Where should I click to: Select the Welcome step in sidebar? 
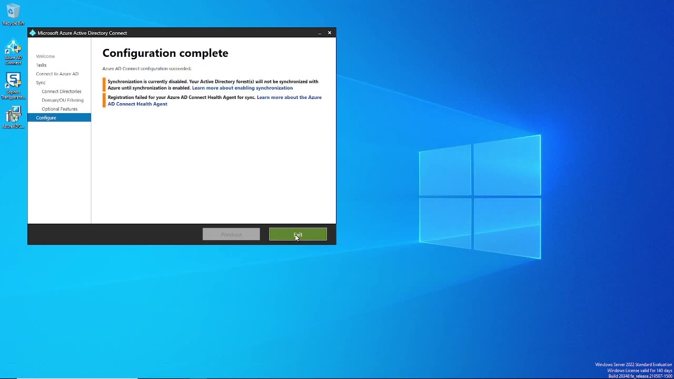[x=45, y=56]
